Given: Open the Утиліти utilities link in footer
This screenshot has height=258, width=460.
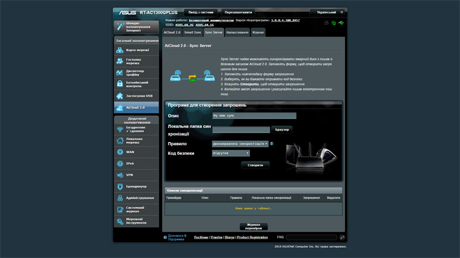Looking at the screenshot, I should 216,237.
